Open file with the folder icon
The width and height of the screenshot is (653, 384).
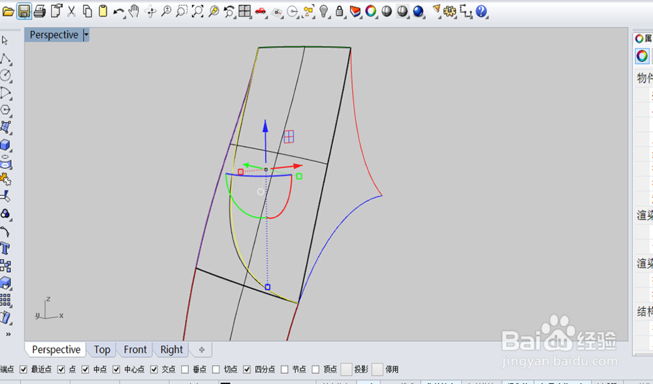click(8, 11)
